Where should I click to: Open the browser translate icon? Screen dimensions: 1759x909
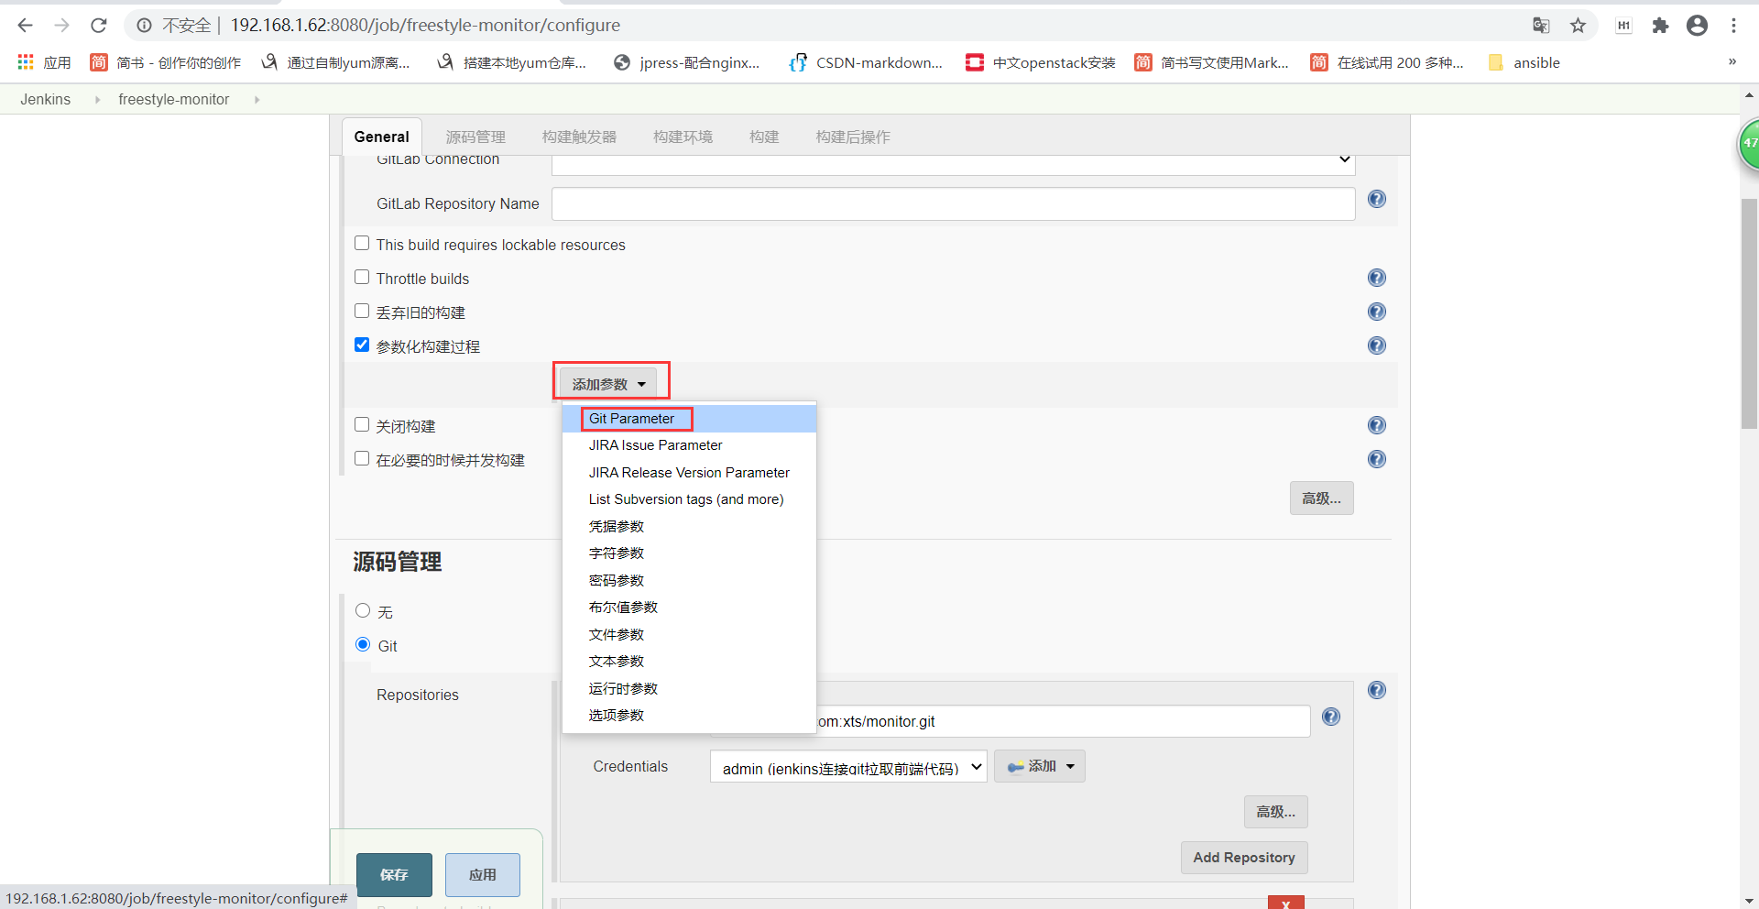point(1541,26)
